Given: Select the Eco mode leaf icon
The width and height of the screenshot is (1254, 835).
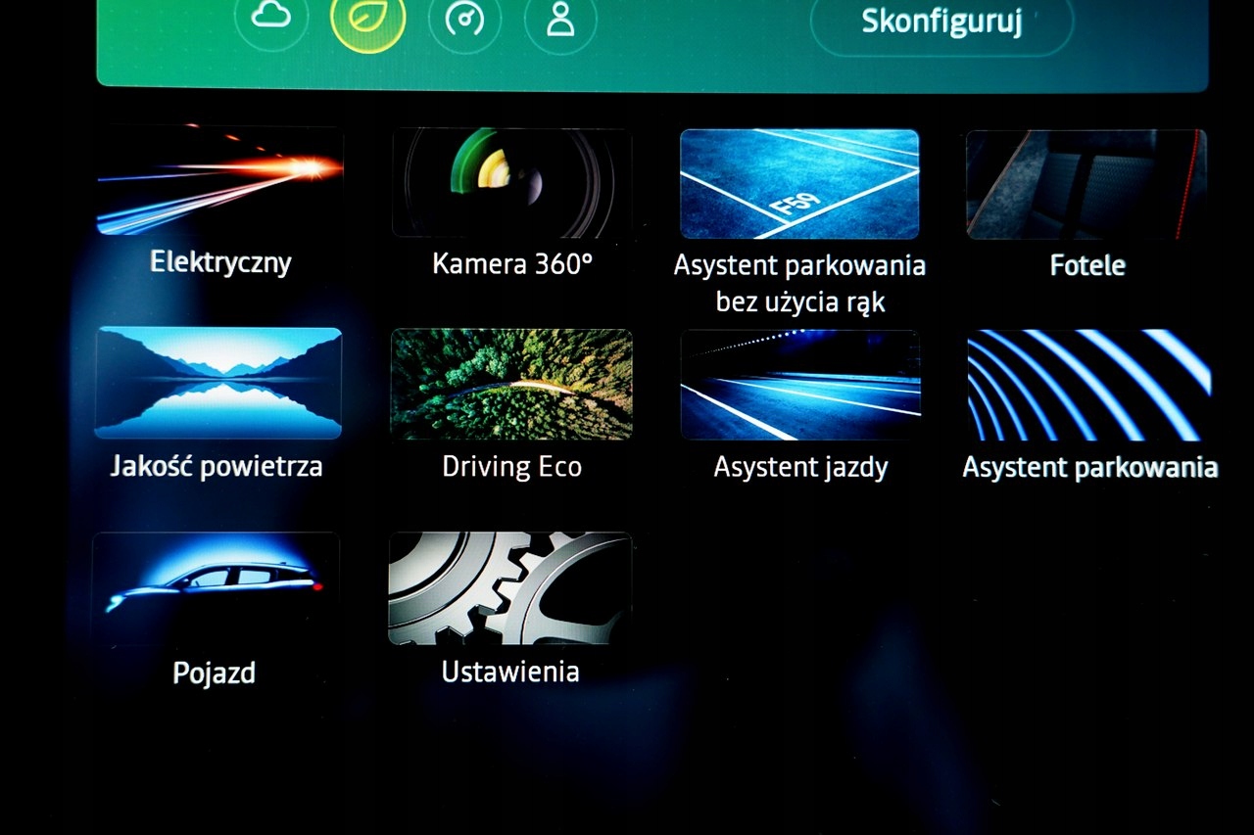Looking at the screenshot, I should click(x=367, y=21).
